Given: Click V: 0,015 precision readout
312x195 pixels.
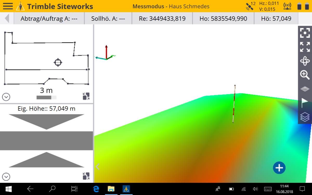Looking at the screenshot, I should coord(267,9).
